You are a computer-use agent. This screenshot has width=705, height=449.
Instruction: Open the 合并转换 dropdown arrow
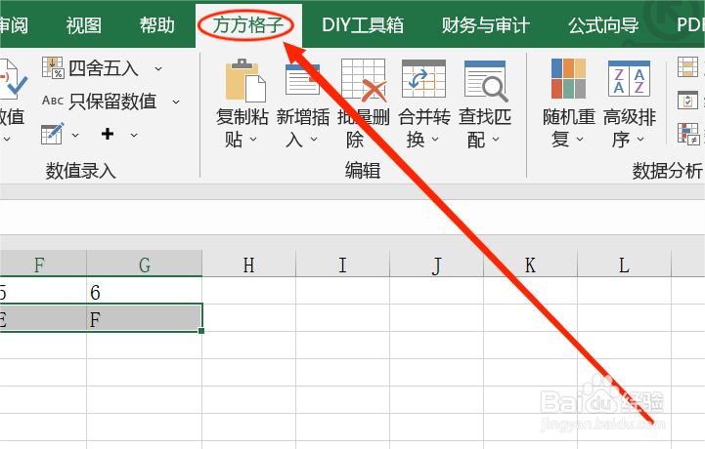pos(435,140)
